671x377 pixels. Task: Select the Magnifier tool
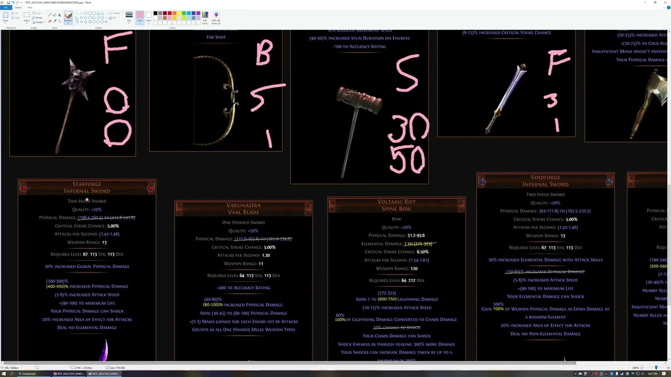[x=59, y=21]
